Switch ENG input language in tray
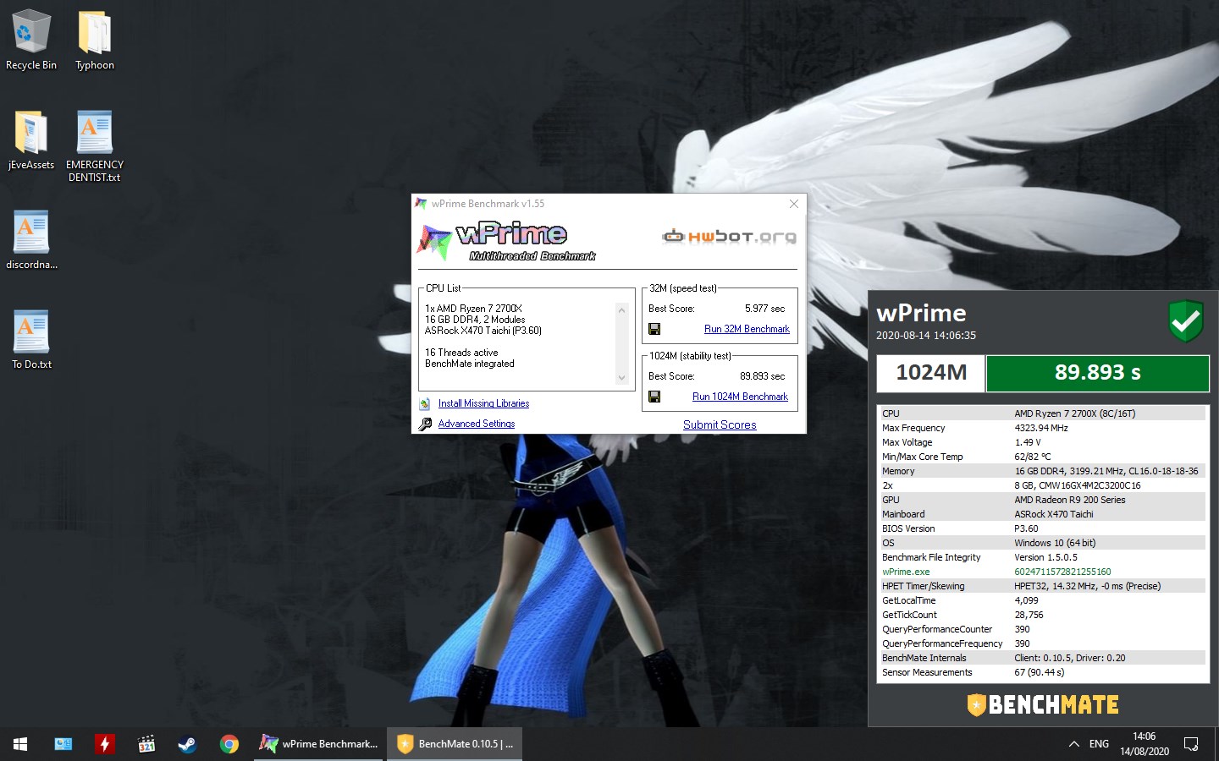The width and height of the screenshot is (1219, 761). [x=1099, y=744]
